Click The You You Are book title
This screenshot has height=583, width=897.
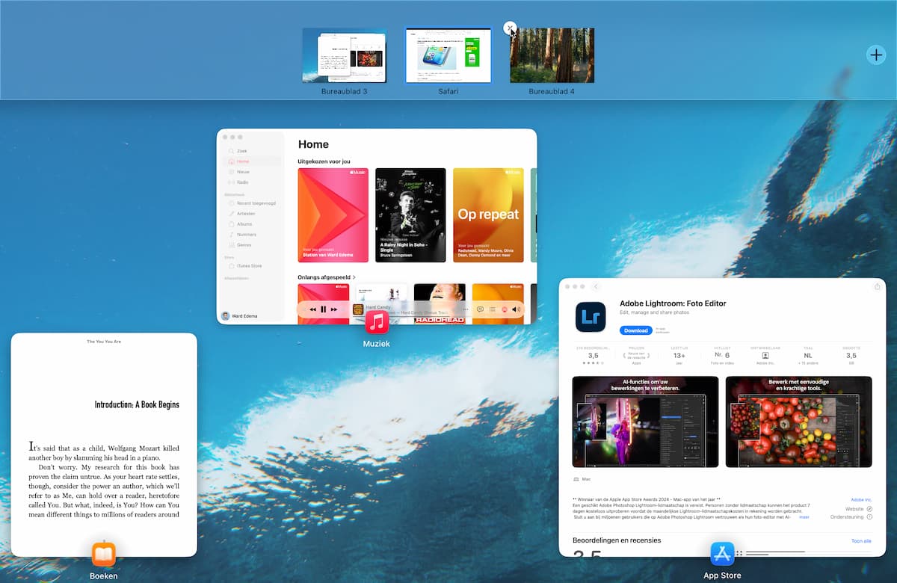coord(104,342)
